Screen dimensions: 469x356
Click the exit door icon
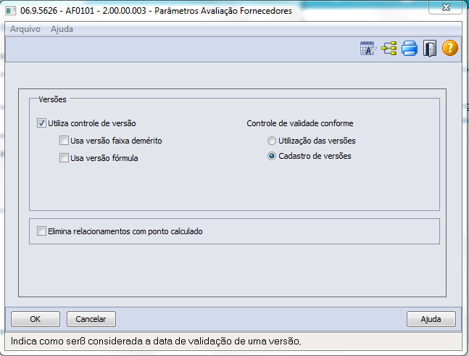[x=430, y=48]
